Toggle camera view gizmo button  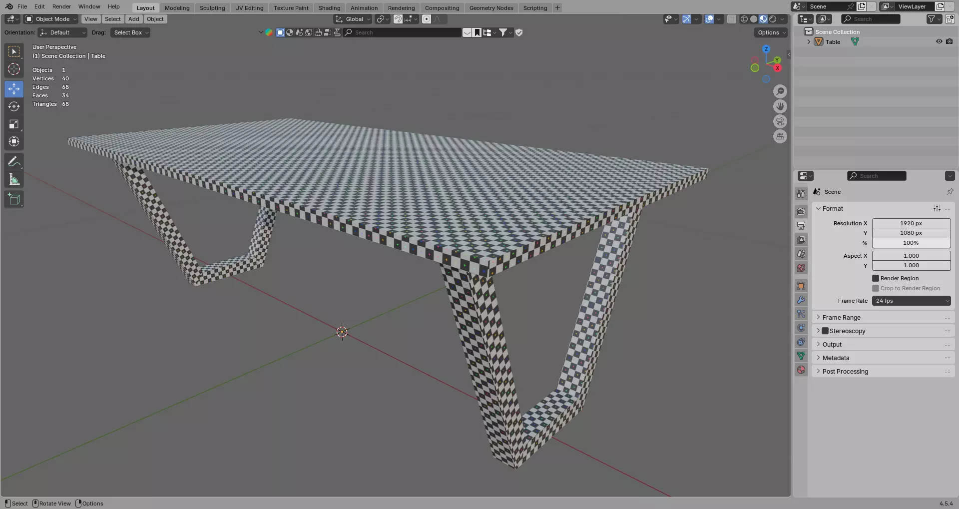tap(780, 121)
